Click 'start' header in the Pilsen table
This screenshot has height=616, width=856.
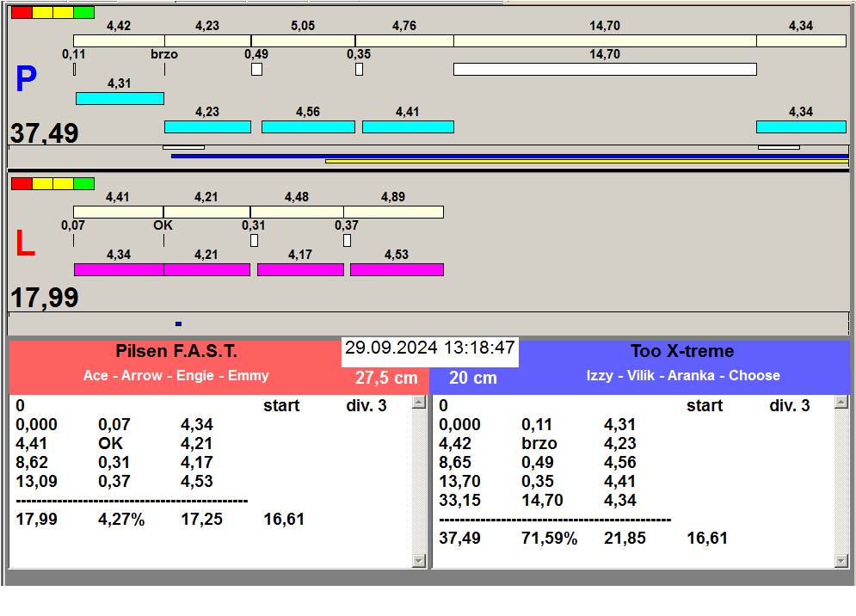[x=281, y=406]
